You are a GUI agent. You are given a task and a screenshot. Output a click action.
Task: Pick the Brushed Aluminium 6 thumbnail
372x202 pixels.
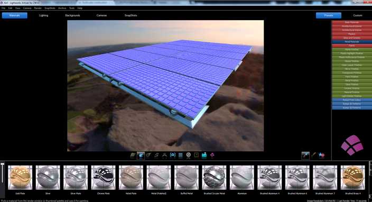tap(297, 178)
